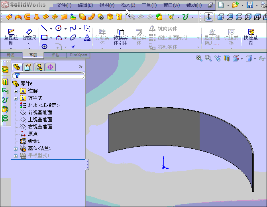Select 零件6 part in tree
Viewport: 267px width, 207px height.
(x=22, y=84)
